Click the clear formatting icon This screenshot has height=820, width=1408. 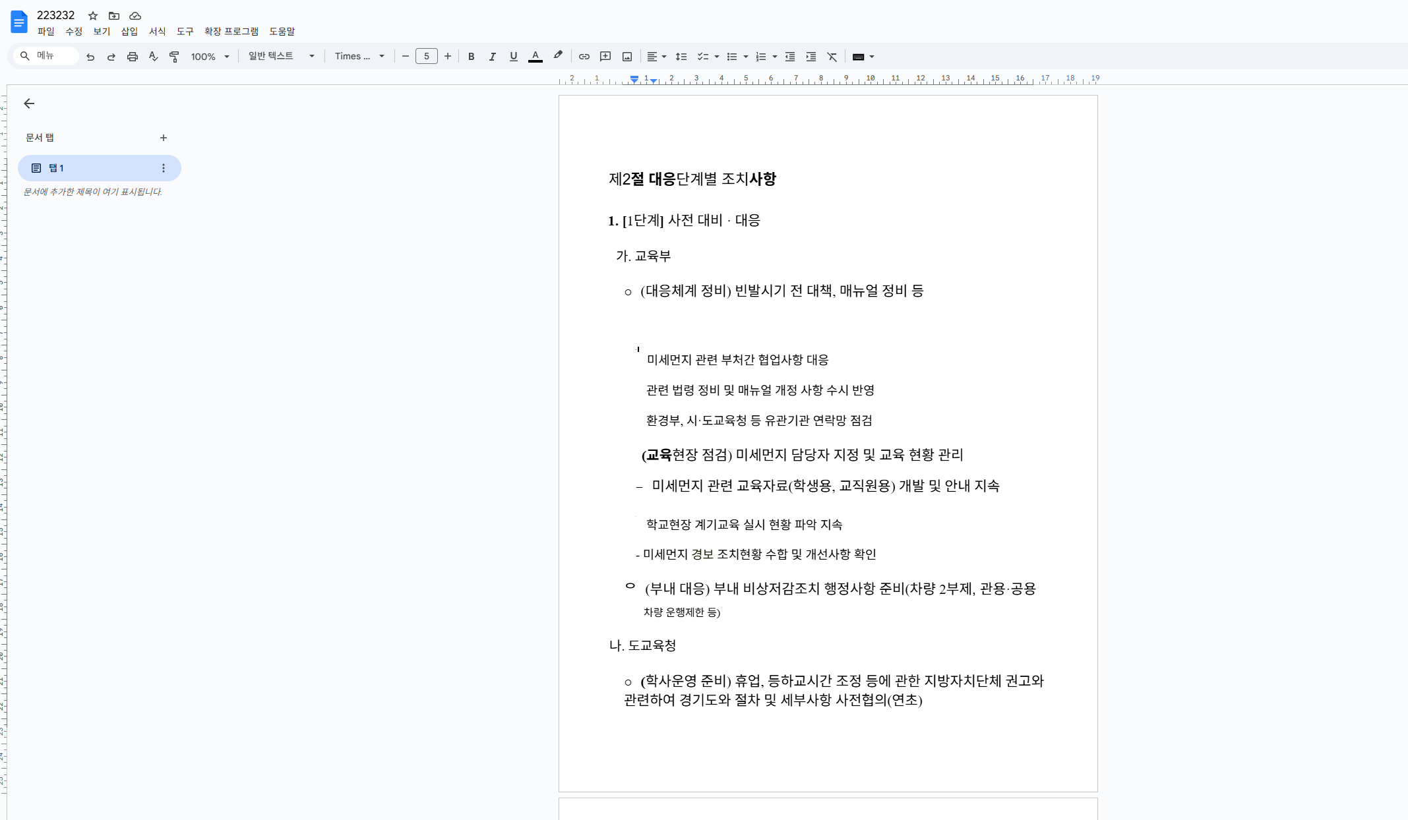832,57
